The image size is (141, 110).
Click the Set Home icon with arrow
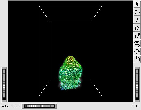click(x=137, y=36)
